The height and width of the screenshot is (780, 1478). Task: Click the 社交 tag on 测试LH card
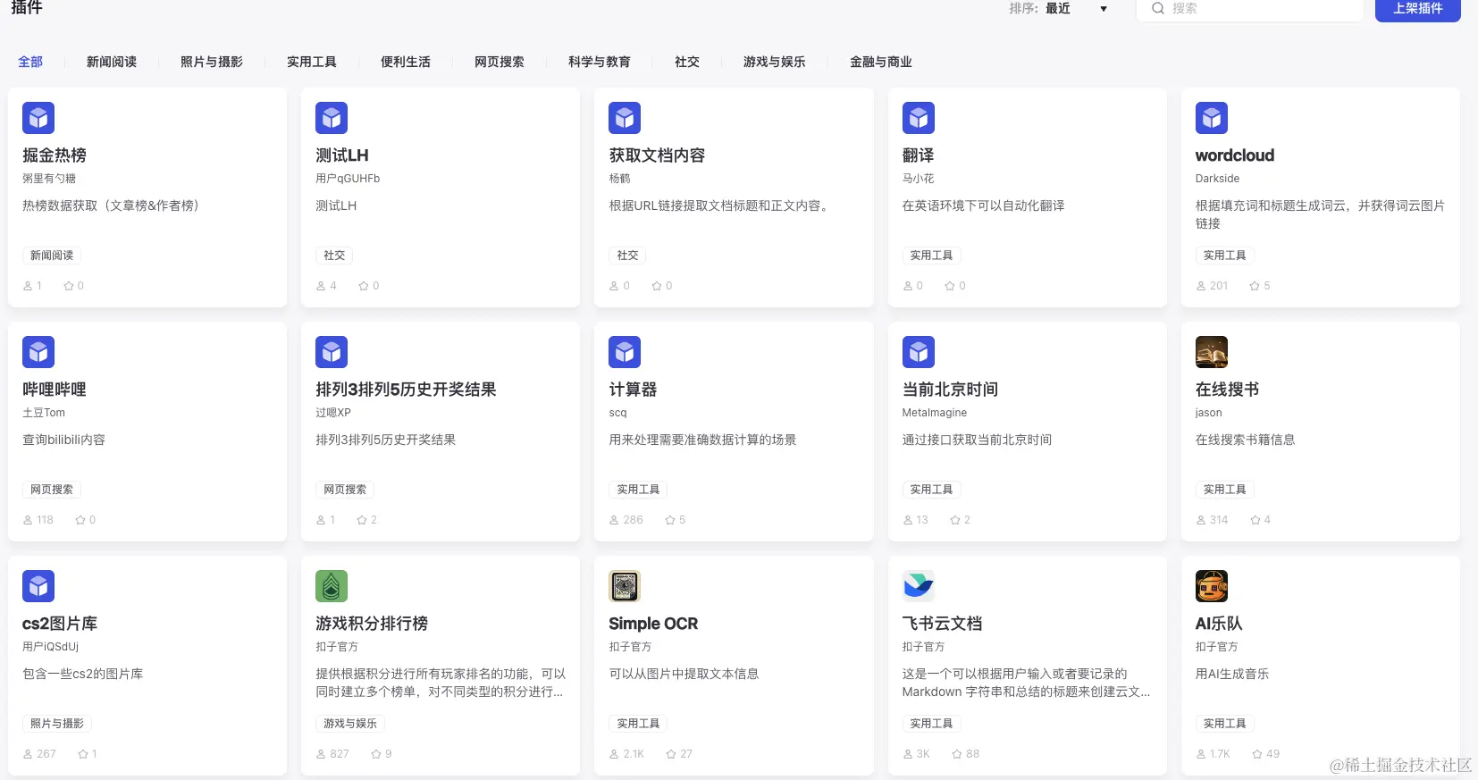pyautogui.click(x=334, y=256)
